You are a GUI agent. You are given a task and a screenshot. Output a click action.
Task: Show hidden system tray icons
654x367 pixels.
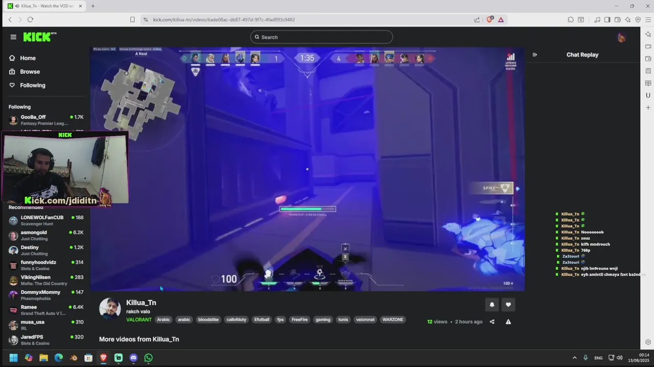click(x=574, y=358)
